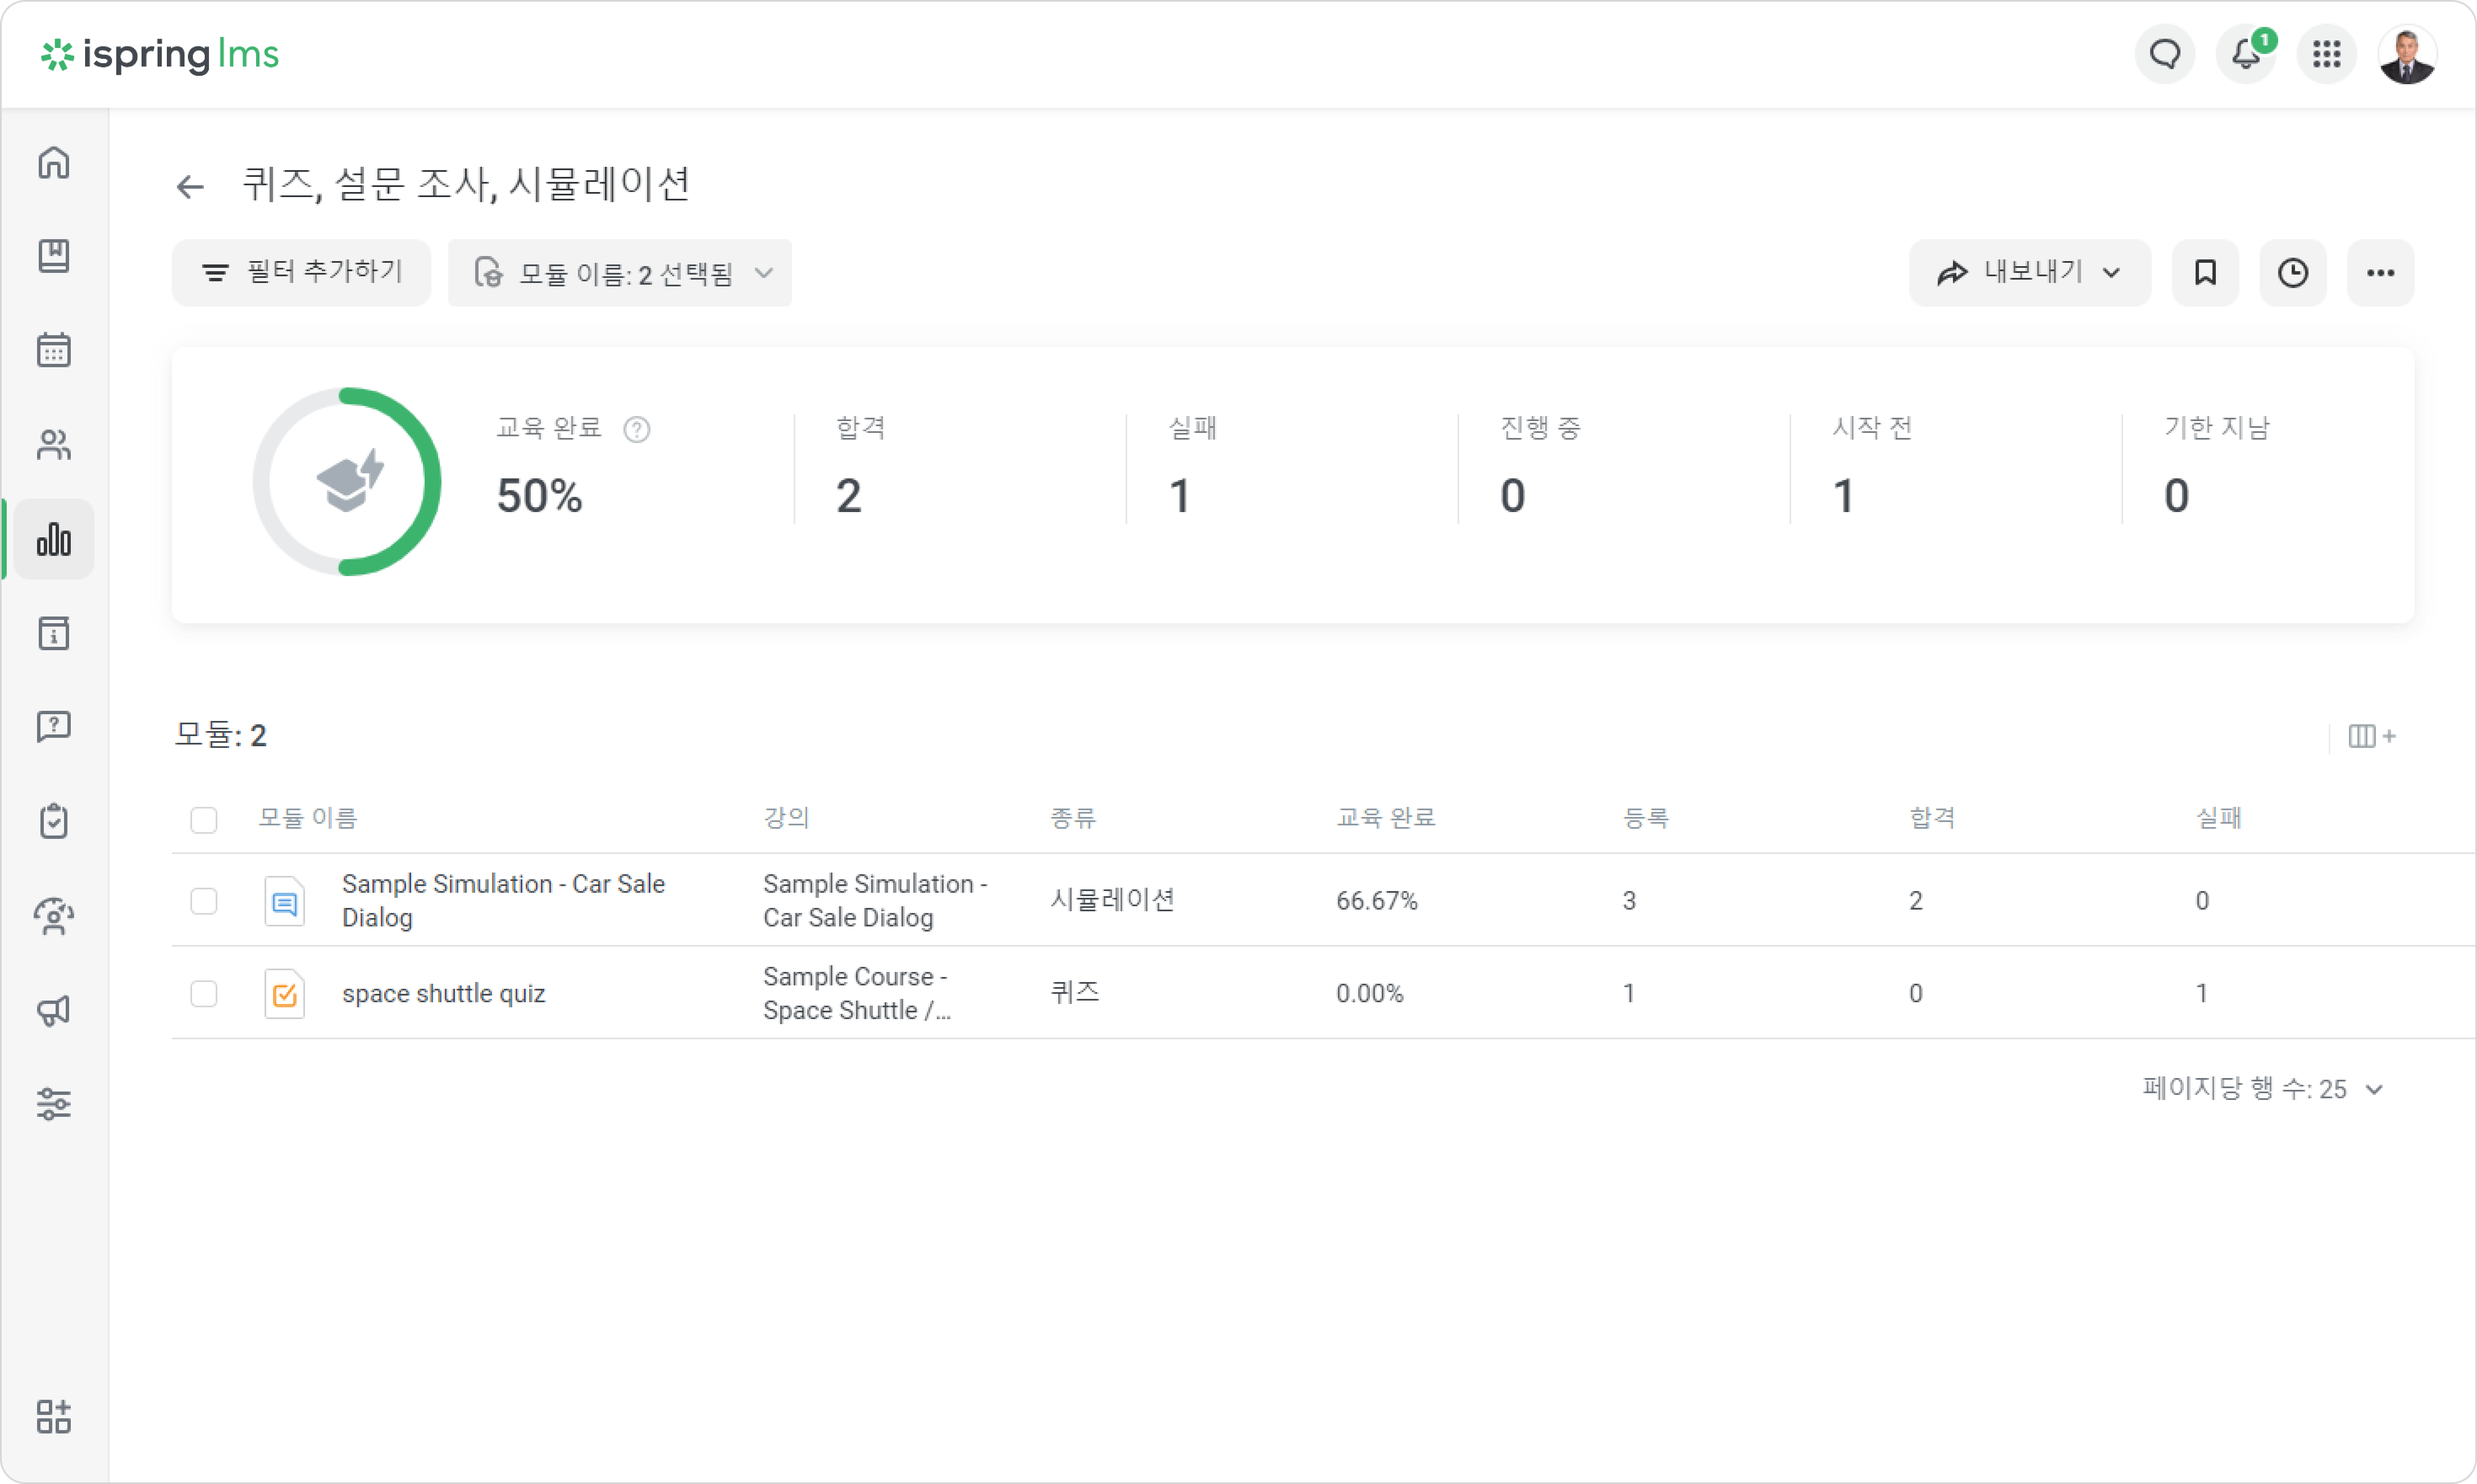Open the calendar icon in sidebar

tap(54, 350)
